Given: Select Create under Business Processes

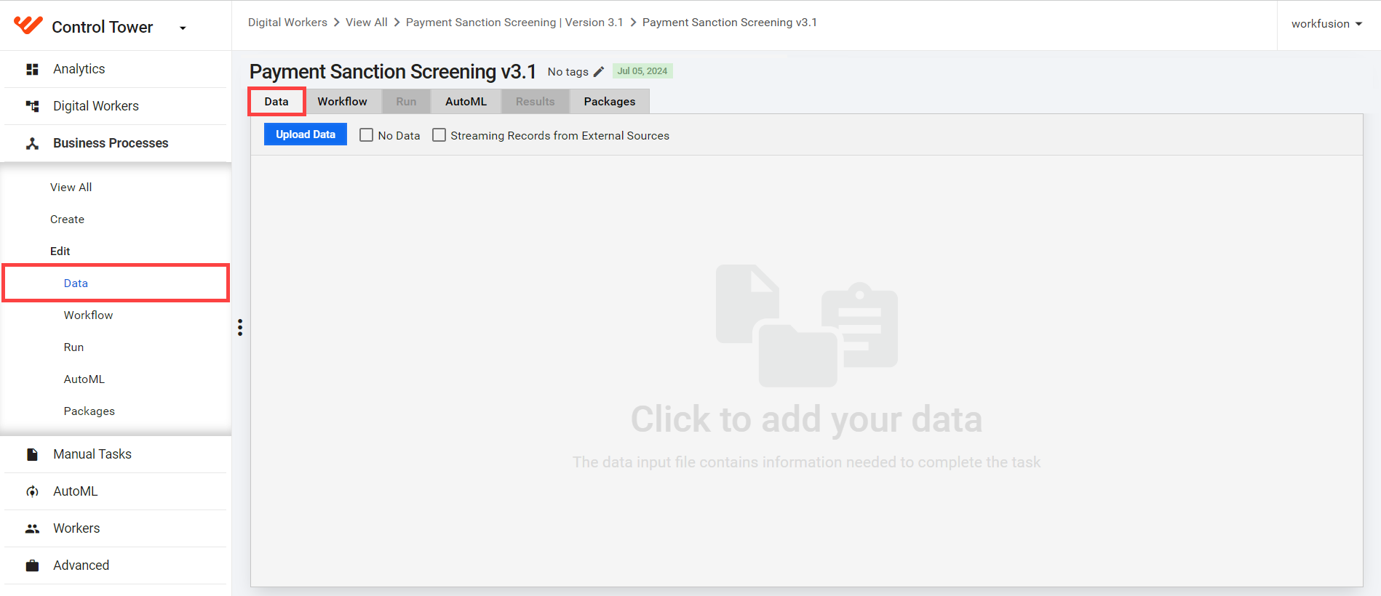Looking at the screenshot, I should click(67, 220).
